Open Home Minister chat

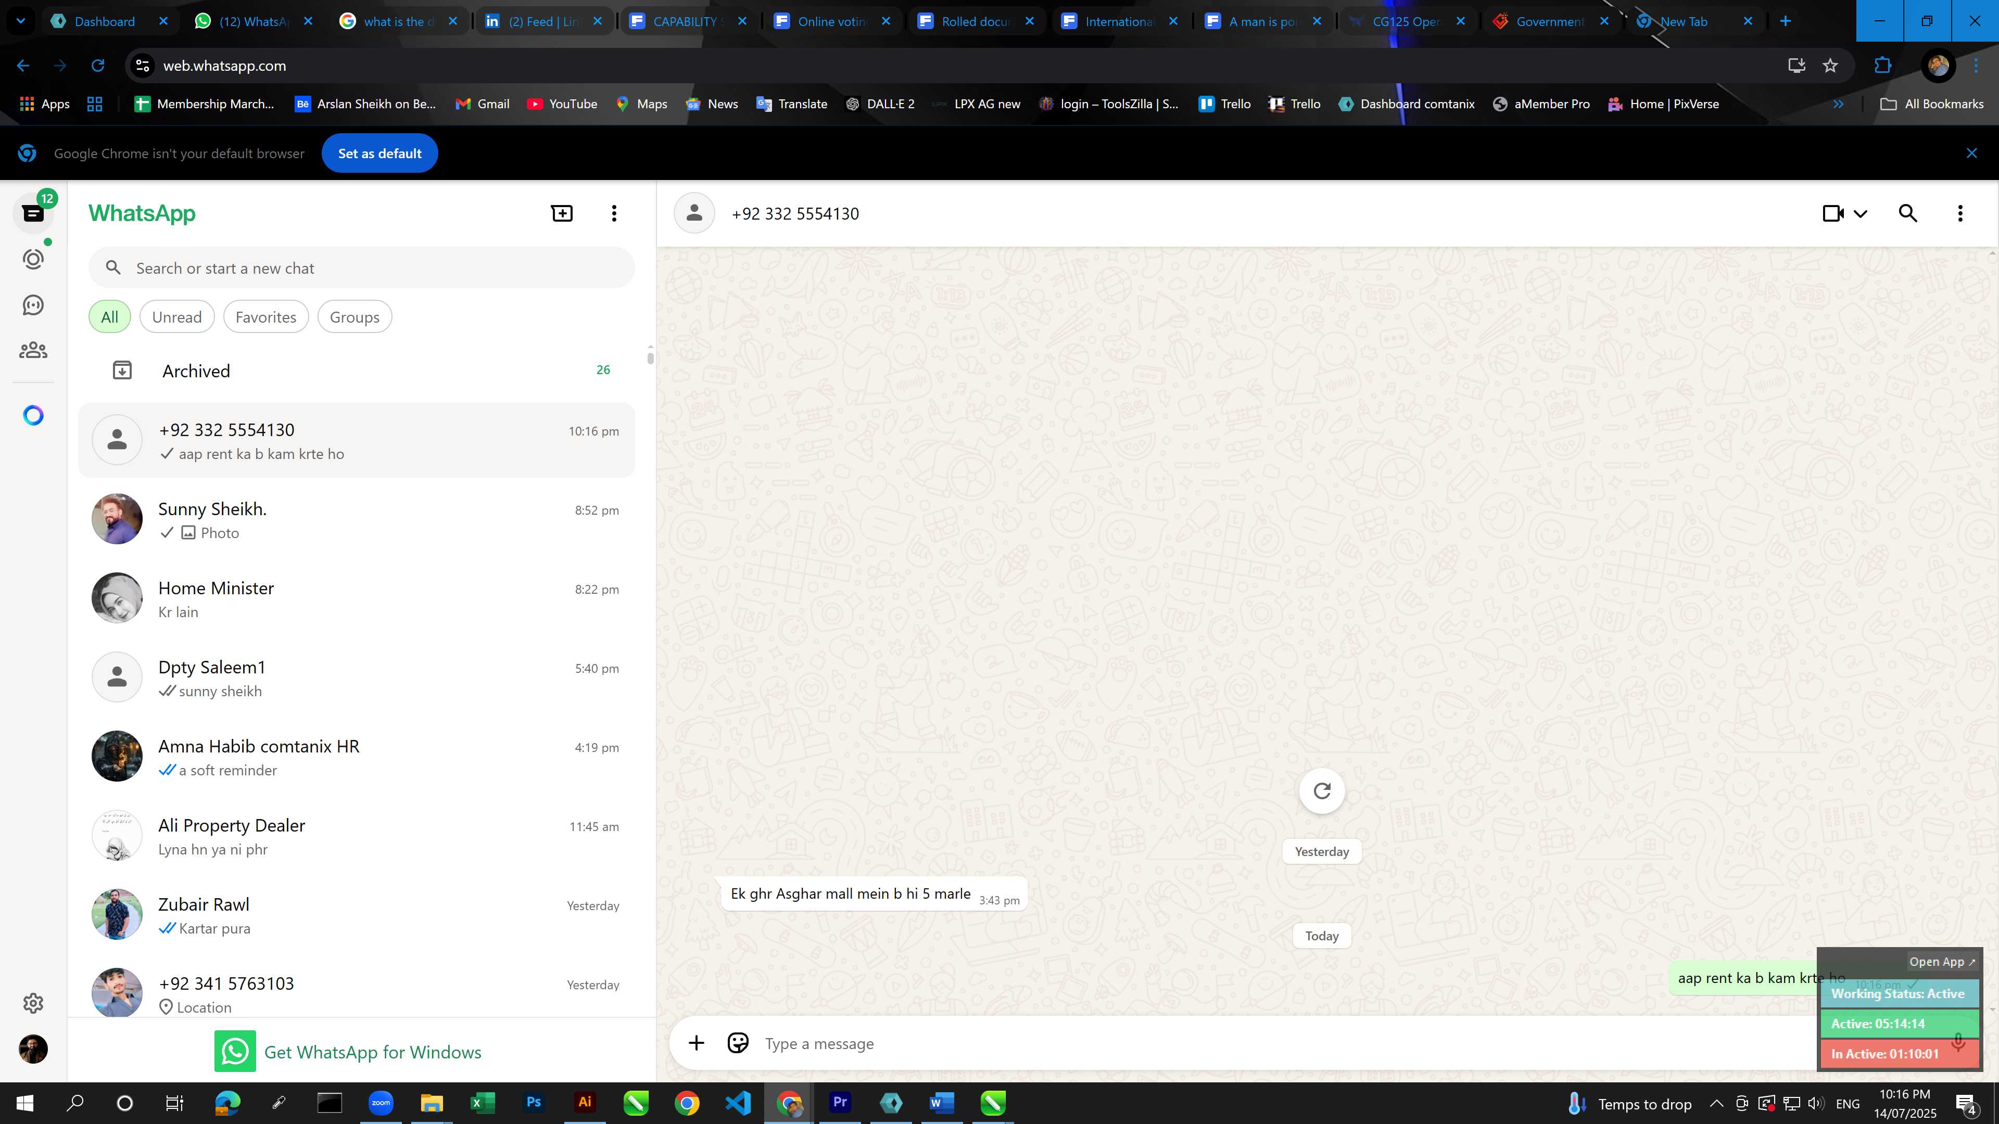357,599
